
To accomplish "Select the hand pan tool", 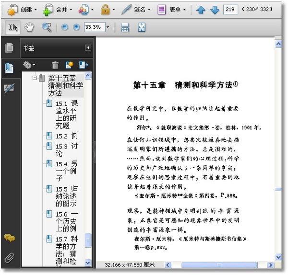I will (30, 27).
